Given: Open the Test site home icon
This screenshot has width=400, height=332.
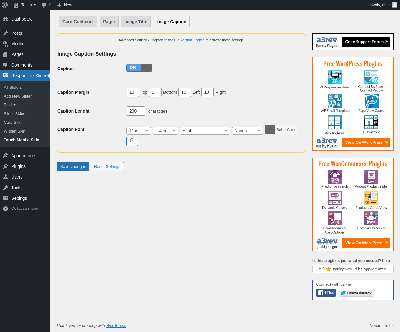Looking at the screenshot, I should point(16,5).
